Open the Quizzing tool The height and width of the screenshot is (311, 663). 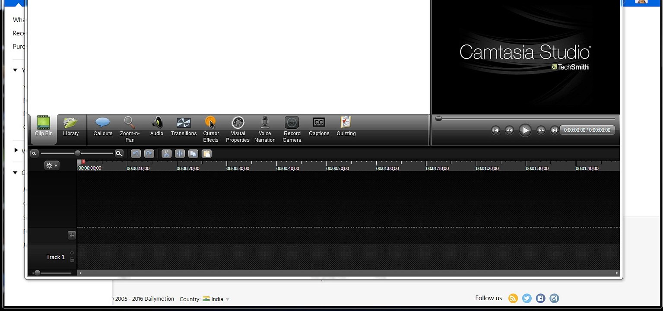click(346, 127)
